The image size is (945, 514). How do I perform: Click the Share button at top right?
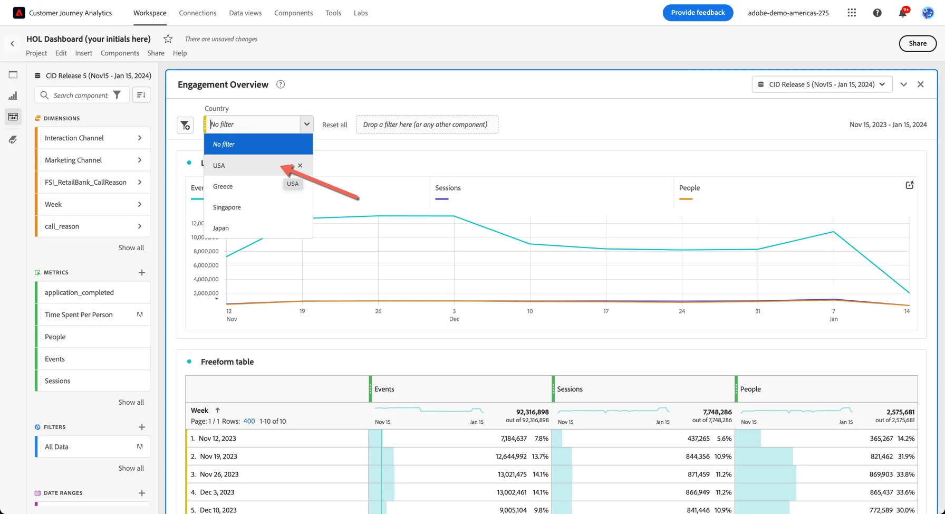click(x=918, y=44)
